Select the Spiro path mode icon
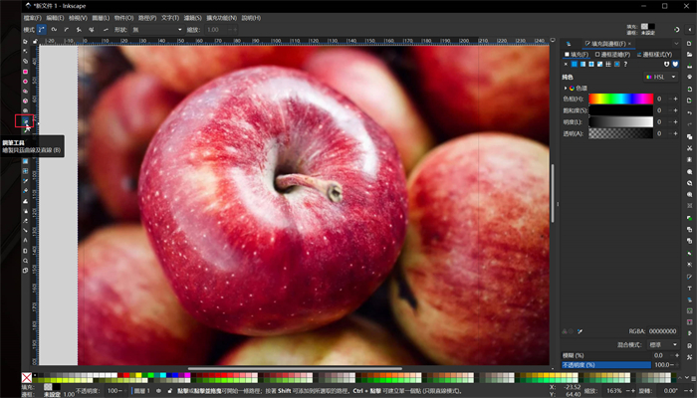 click(53, 29)
